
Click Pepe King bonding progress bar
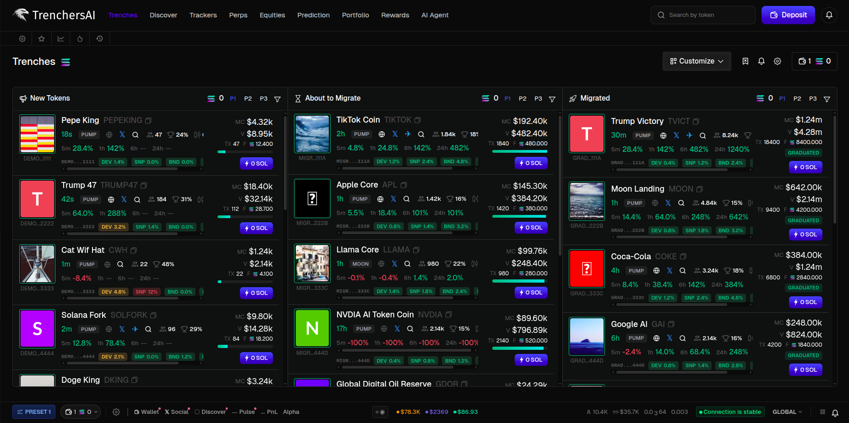pyautogui.click(x=245, y=152)
